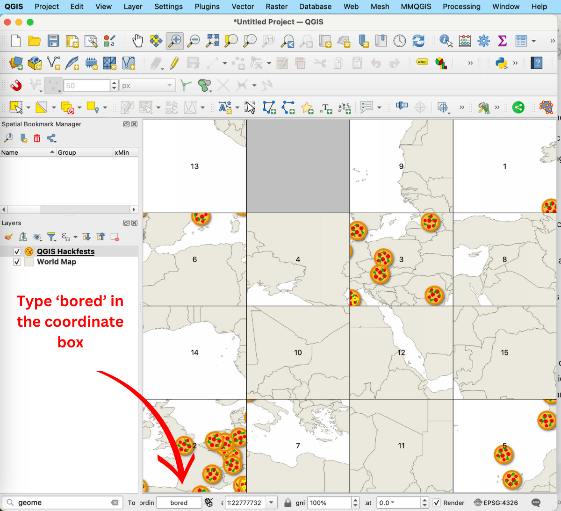
Task: Open the Vector menu
Action: [243, 7]
